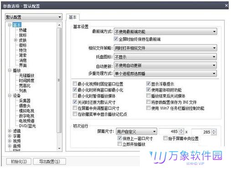The height and width of the screenshot is (169, 231).
Task: Collapse the 播放 tree node
Action: [10, 70]
